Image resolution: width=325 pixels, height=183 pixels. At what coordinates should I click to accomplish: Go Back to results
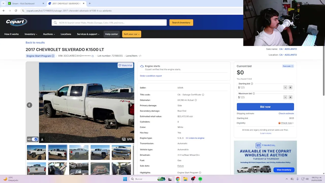point(35,42)
